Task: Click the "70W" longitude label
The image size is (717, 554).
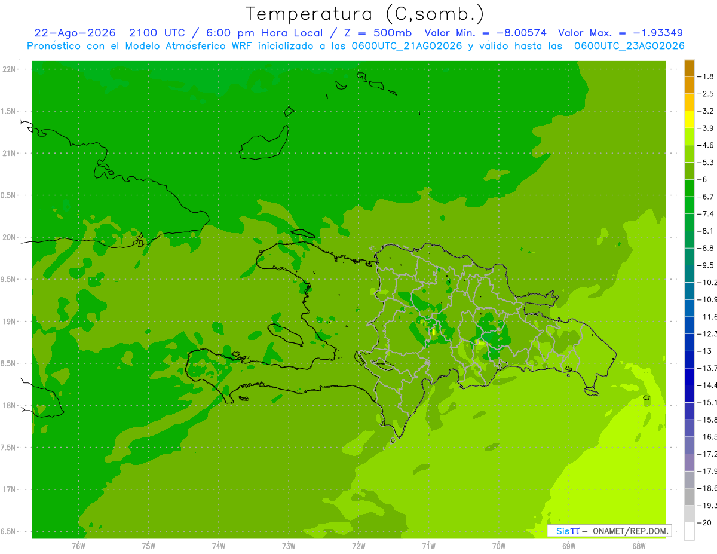Action: click(x=499, y=546)
